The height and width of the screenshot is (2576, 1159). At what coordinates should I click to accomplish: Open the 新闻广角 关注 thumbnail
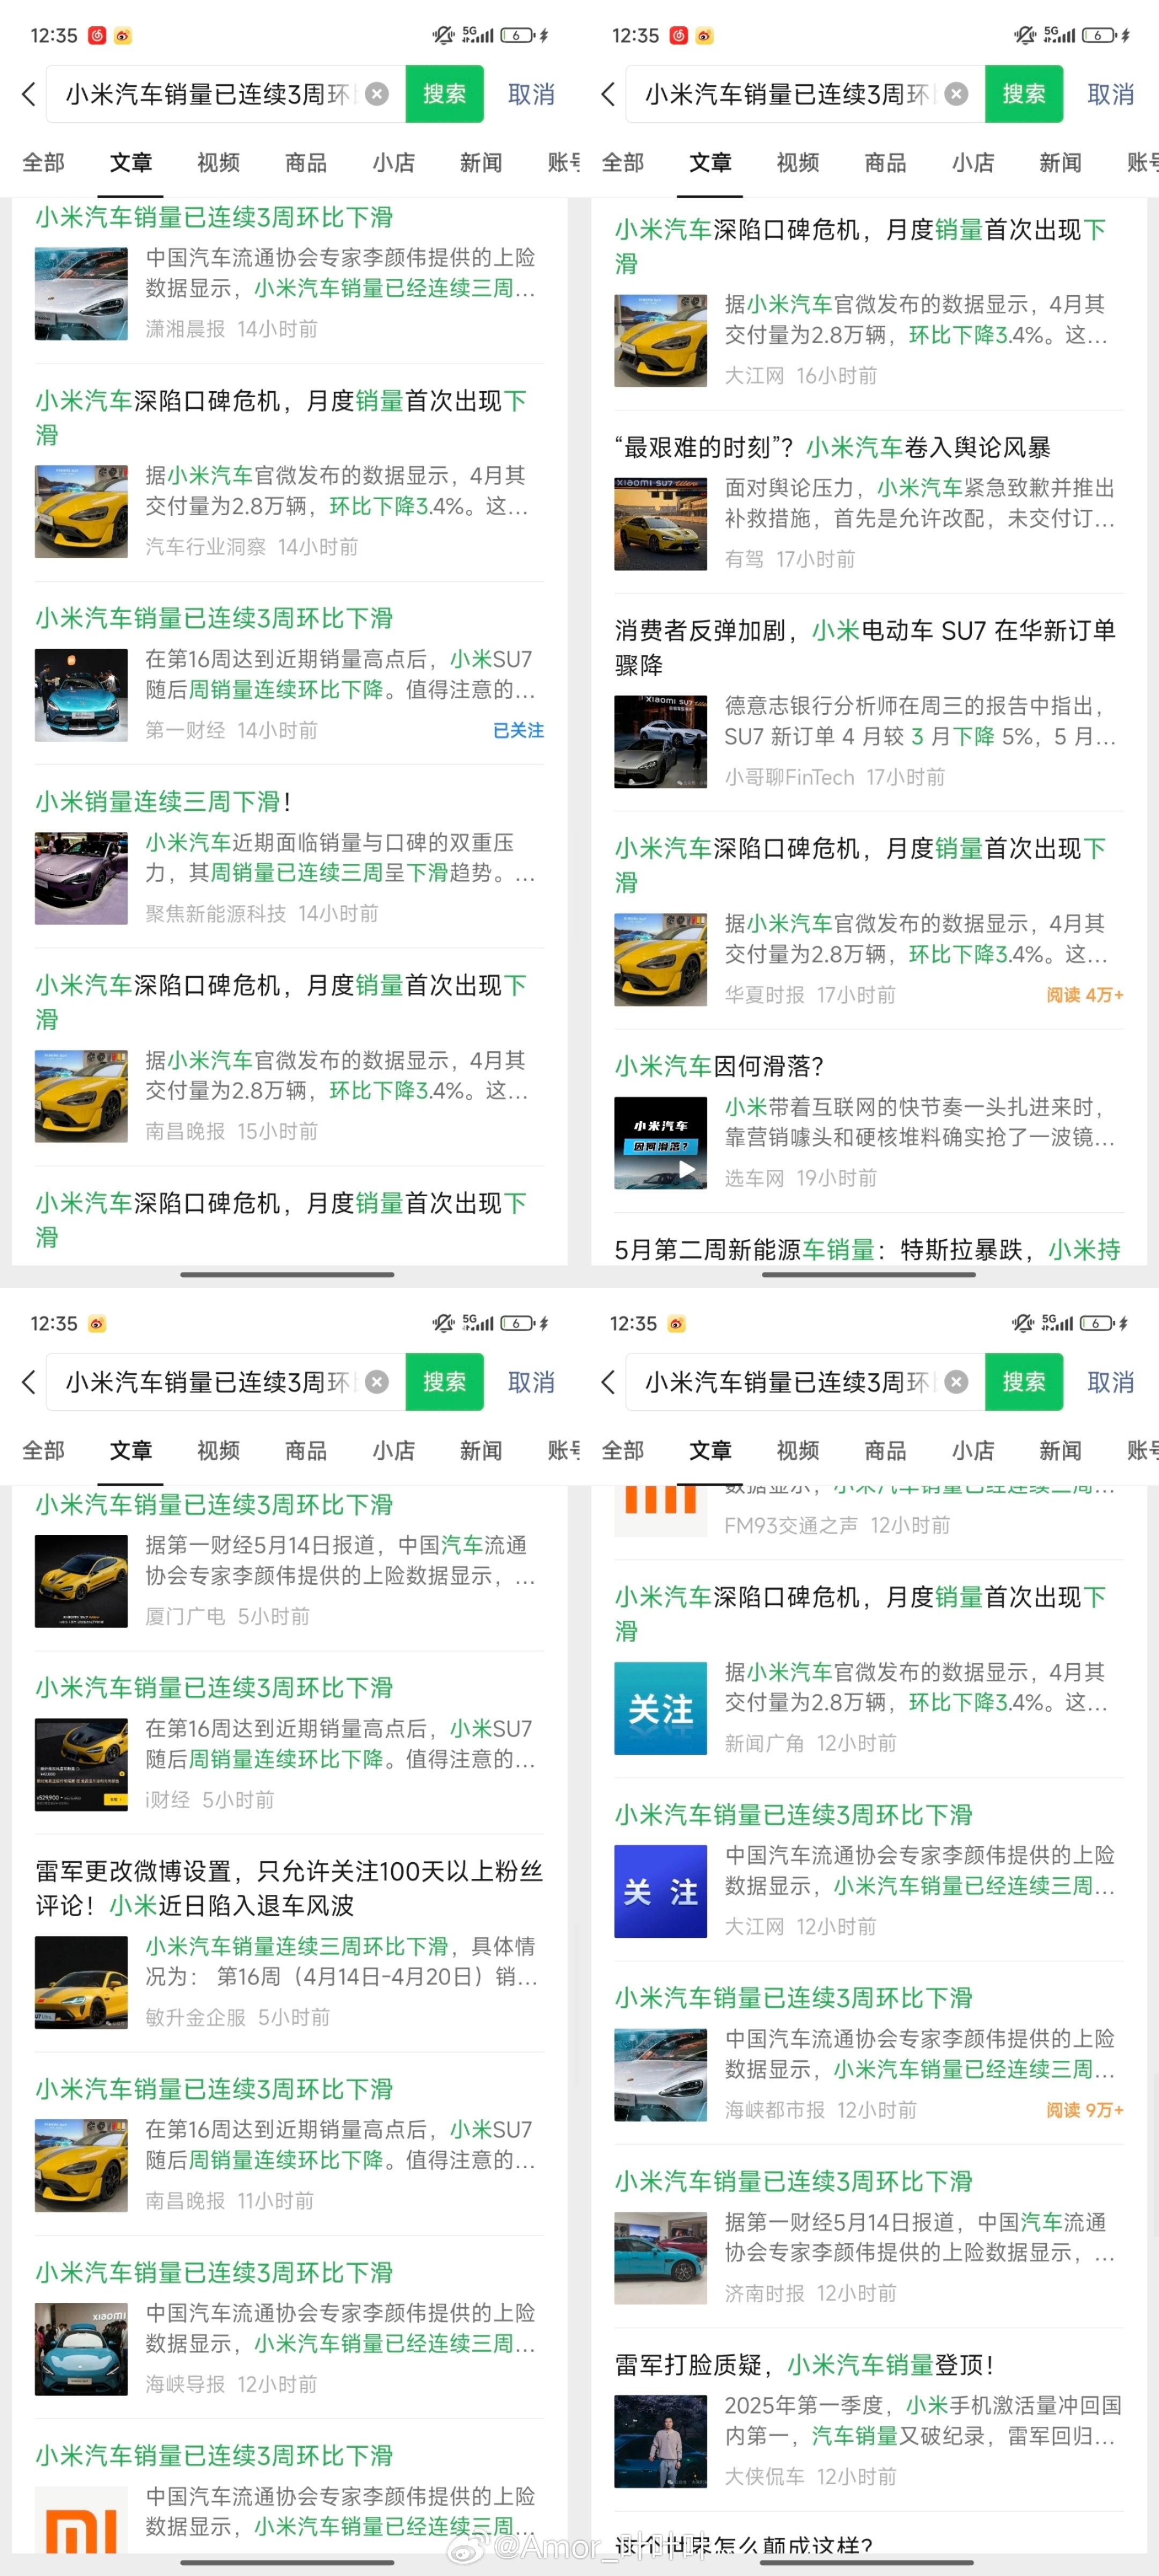[661, 1708]
